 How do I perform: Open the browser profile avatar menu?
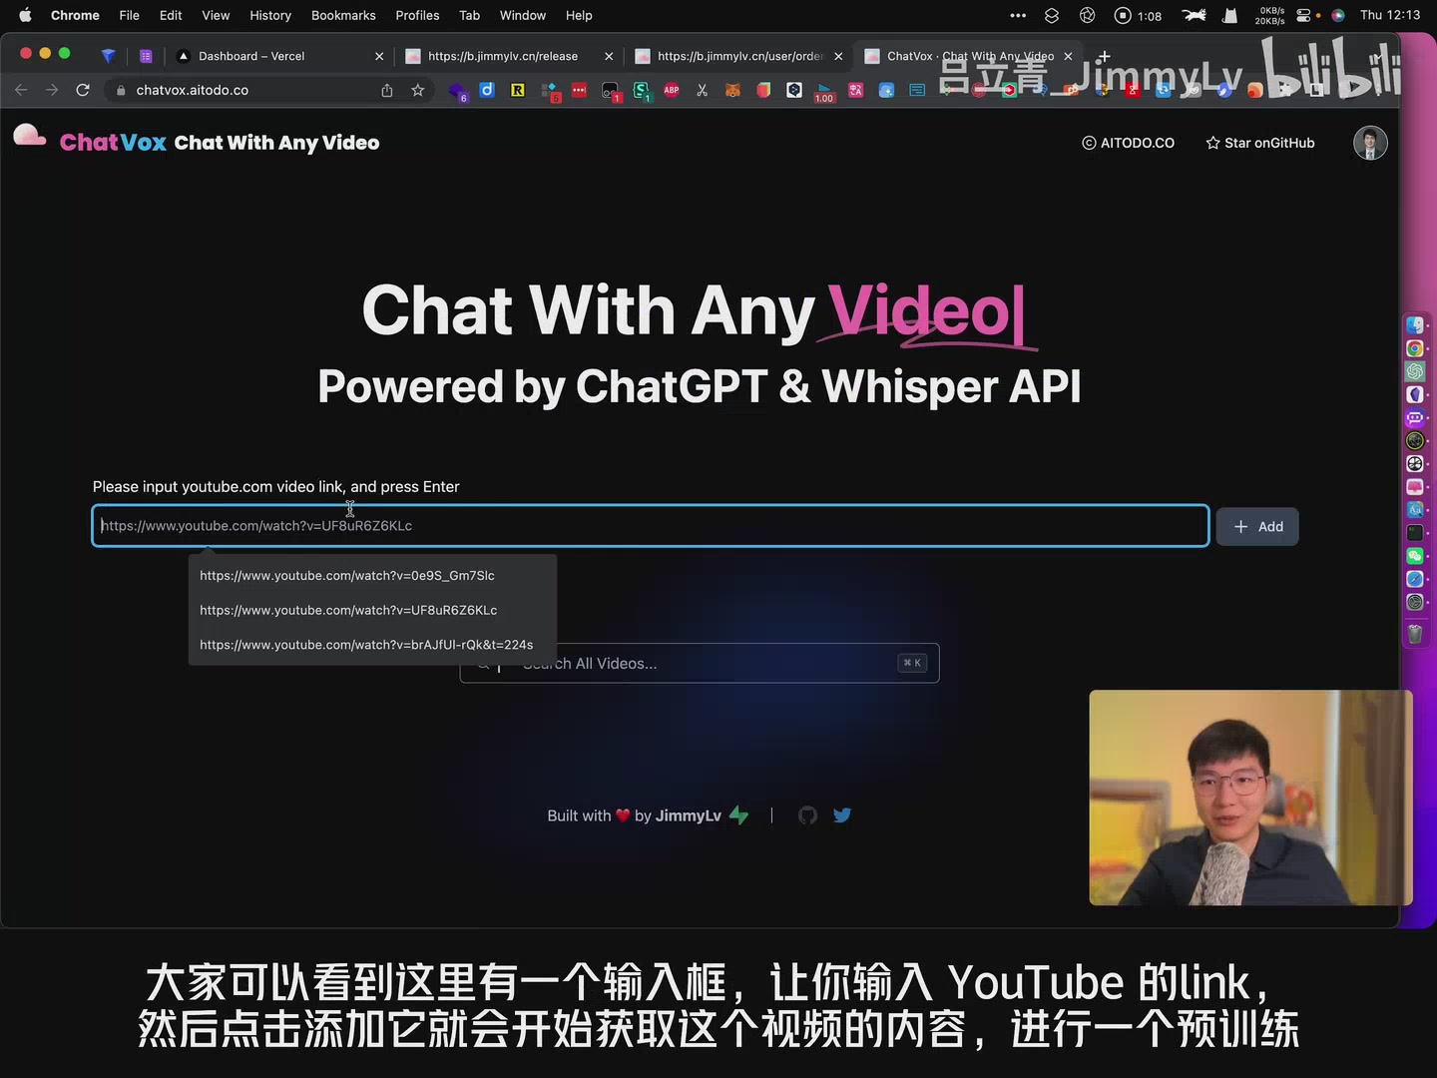click(x=1370, y=143)
